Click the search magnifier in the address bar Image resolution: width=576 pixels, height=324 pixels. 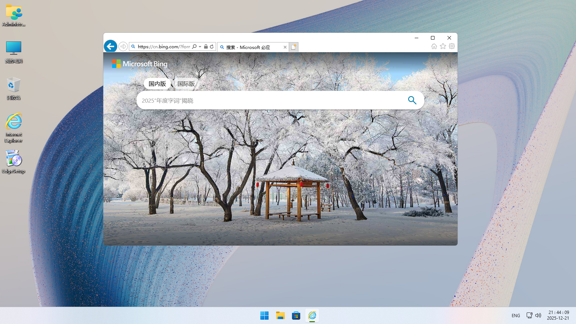[x=194, y=46]
